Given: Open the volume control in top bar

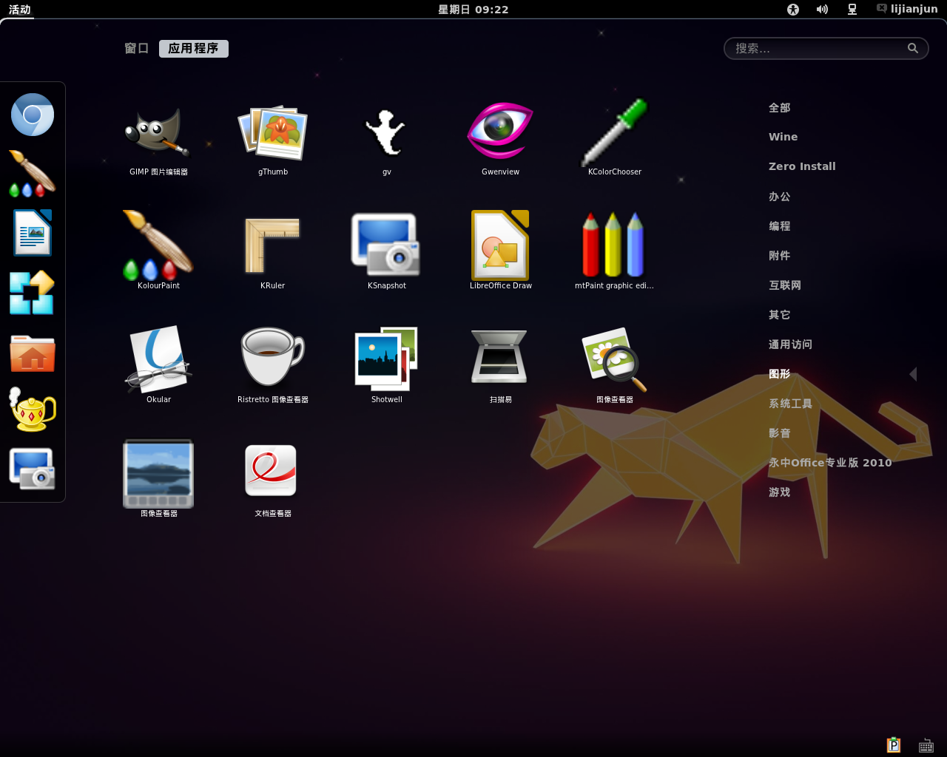Looking at the screenshot, I should [x=822, y=9].
